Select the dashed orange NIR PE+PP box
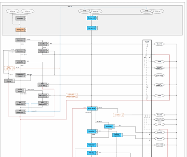The image size is (187, 157). tap(9, 68)
